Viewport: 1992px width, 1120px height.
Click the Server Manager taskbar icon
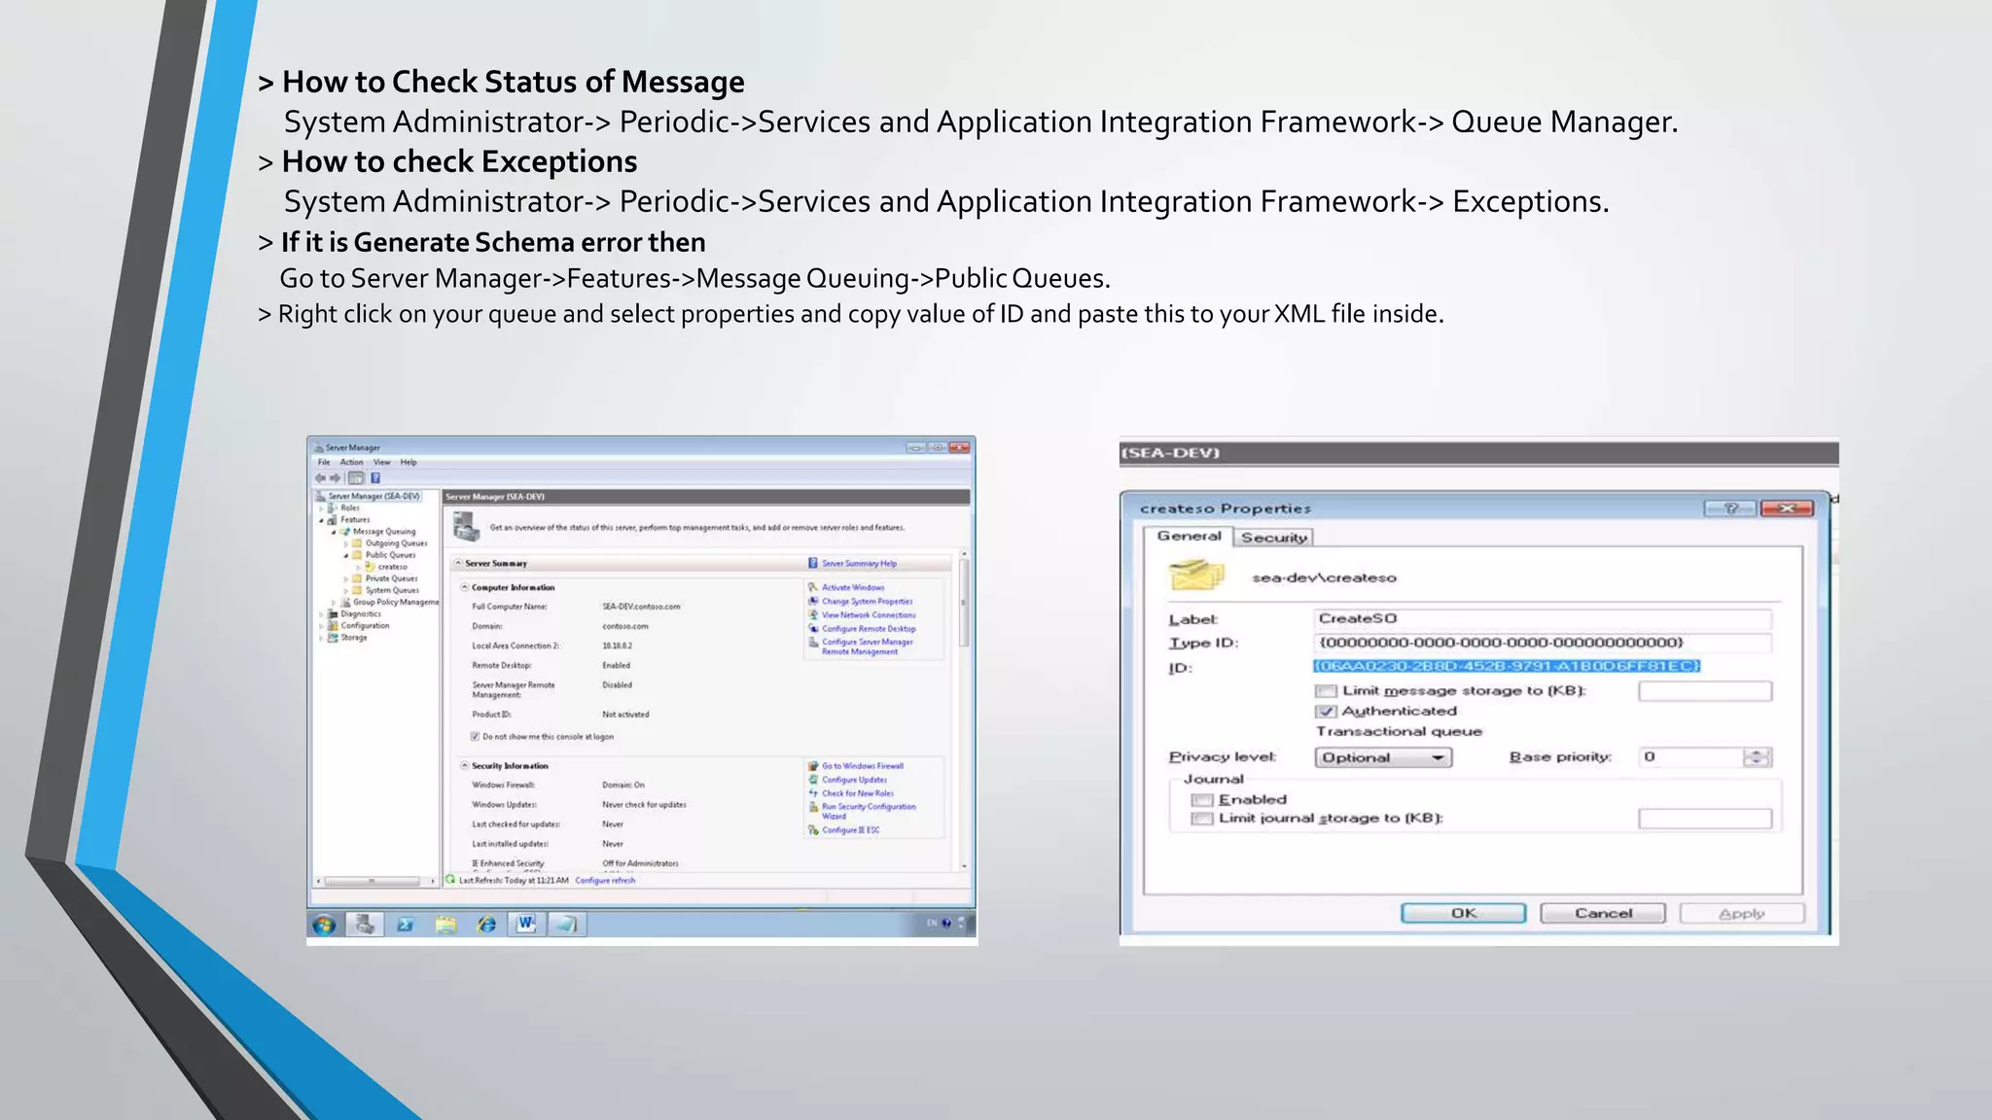365,925
